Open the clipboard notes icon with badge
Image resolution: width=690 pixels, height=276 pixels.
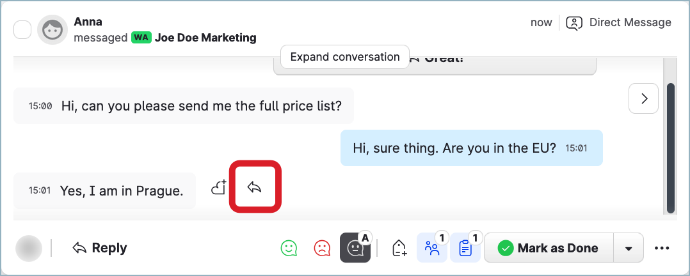tap(465, 248)
